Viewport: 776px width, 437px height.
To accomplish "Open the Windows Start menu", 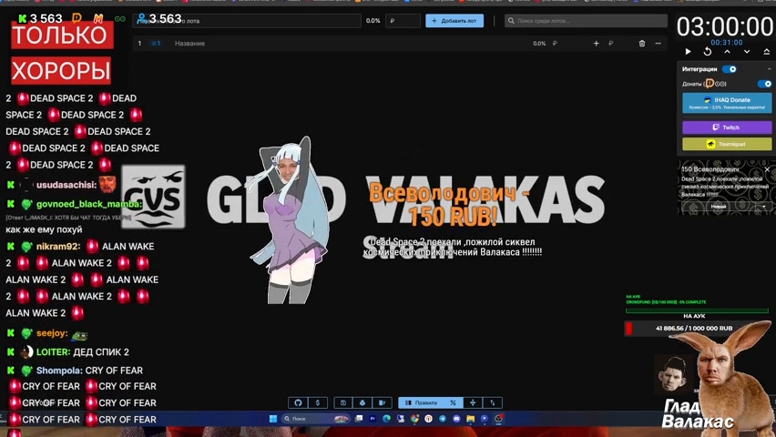I will [x=272, y=419].
